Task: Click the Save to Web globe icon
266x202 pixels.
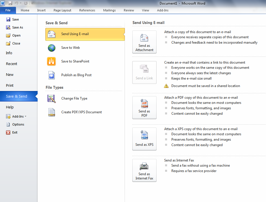Action: point(51,48)
